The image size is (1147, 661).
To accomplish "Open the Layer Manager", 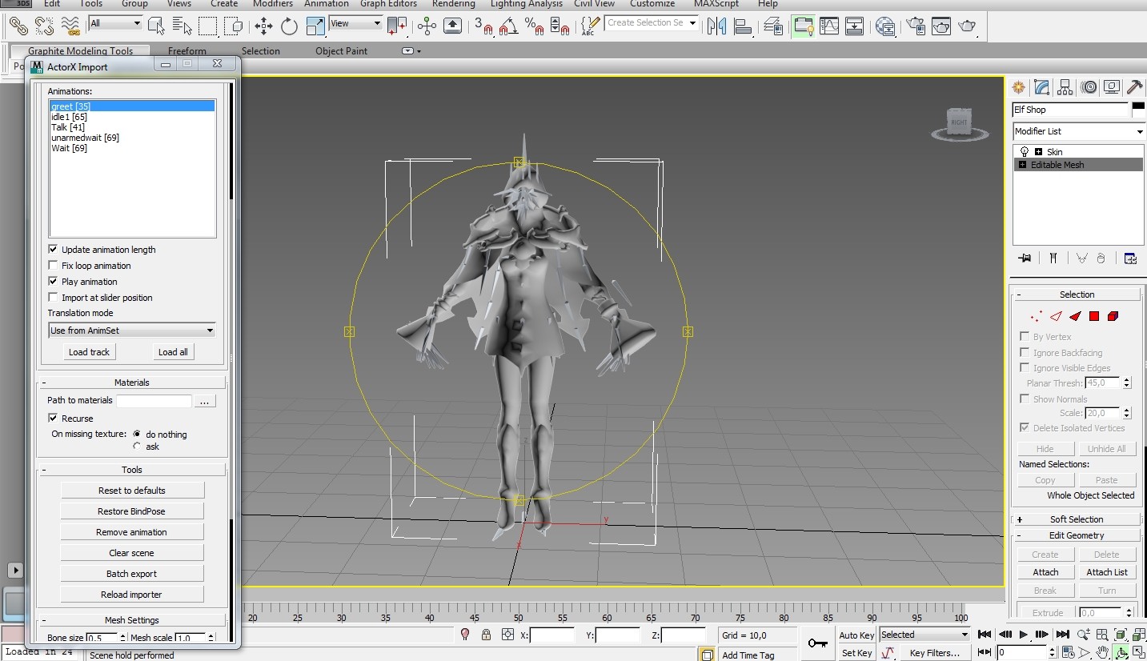I will tap(773, 26).
